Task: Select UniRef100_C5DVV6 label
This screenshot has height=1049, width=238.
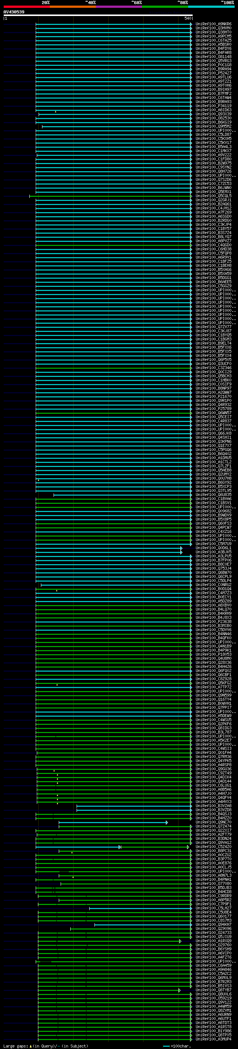Action: click(213, 630)
